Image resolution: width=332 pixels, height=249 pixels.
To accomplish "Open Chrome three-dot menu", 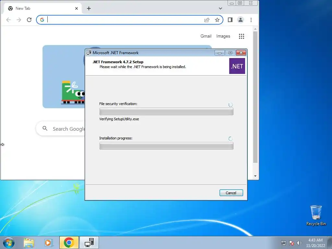I will [x=251, y=20].
